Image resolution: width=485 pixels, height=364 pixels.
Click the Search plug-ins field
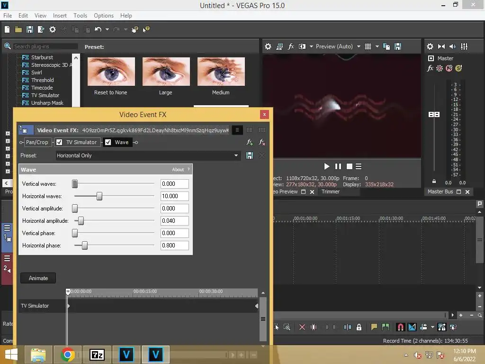[x=45, y=46]
